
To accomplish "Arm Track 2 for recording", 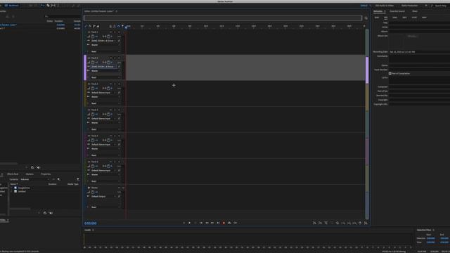I will (x=119, y=58).
